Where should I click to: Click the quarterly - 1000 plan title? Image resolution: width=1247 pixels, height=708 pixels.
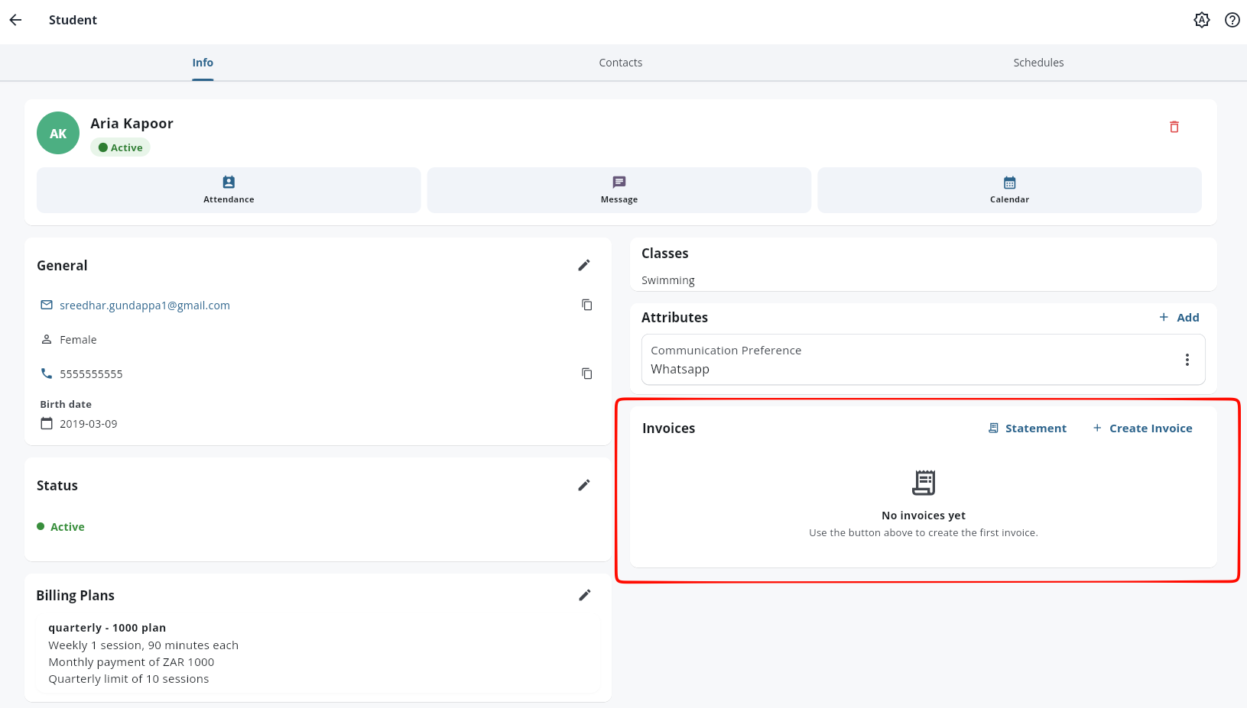107,628
